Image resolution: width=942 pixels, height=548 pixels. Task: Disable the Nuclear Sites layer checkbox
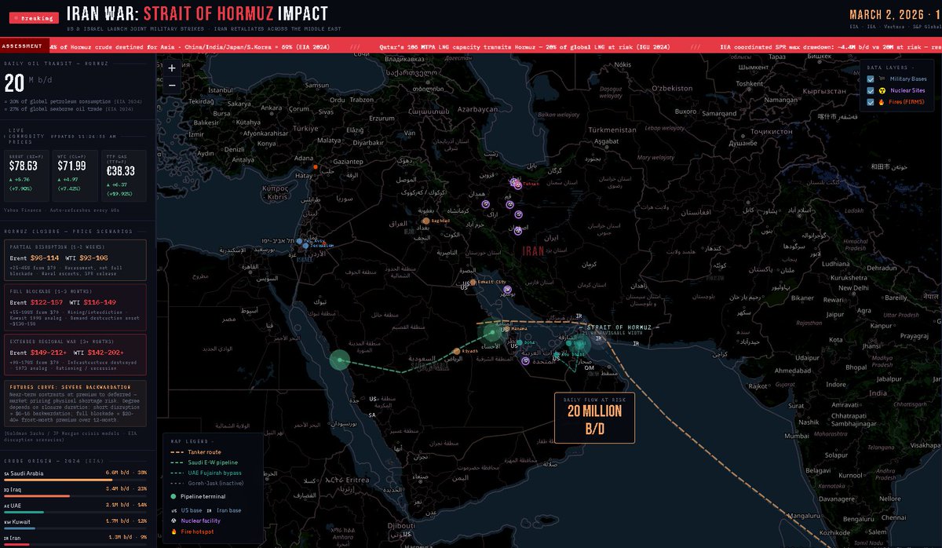tap(869, 90)
